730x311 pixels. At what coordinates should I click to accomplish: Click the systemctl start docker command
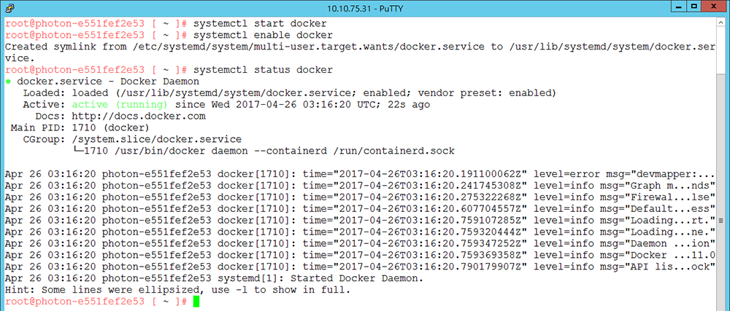coord(260,24)
